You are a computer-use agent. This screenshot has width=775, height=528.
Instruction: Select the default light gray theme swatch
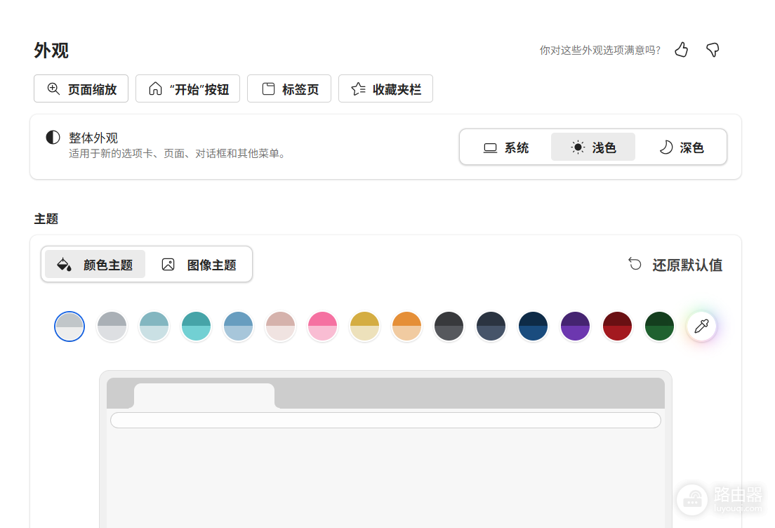click(x=69, y=326)
